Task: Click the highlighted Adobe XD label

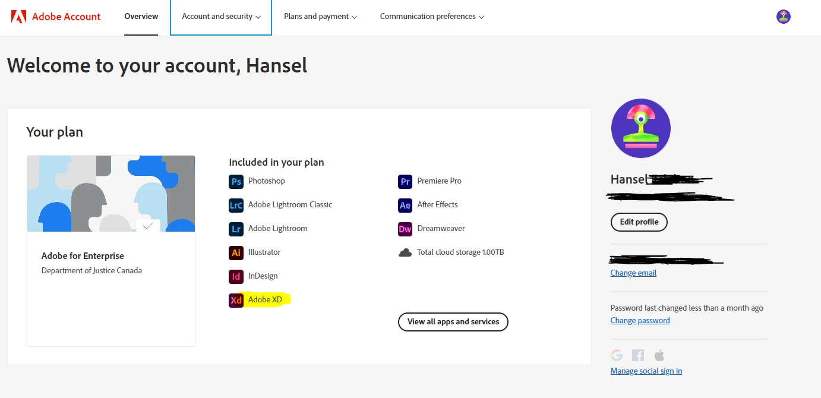Action: tap(266, 300)
